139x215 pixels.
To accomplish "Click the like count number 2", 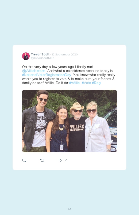I will (x=66, y=160).
